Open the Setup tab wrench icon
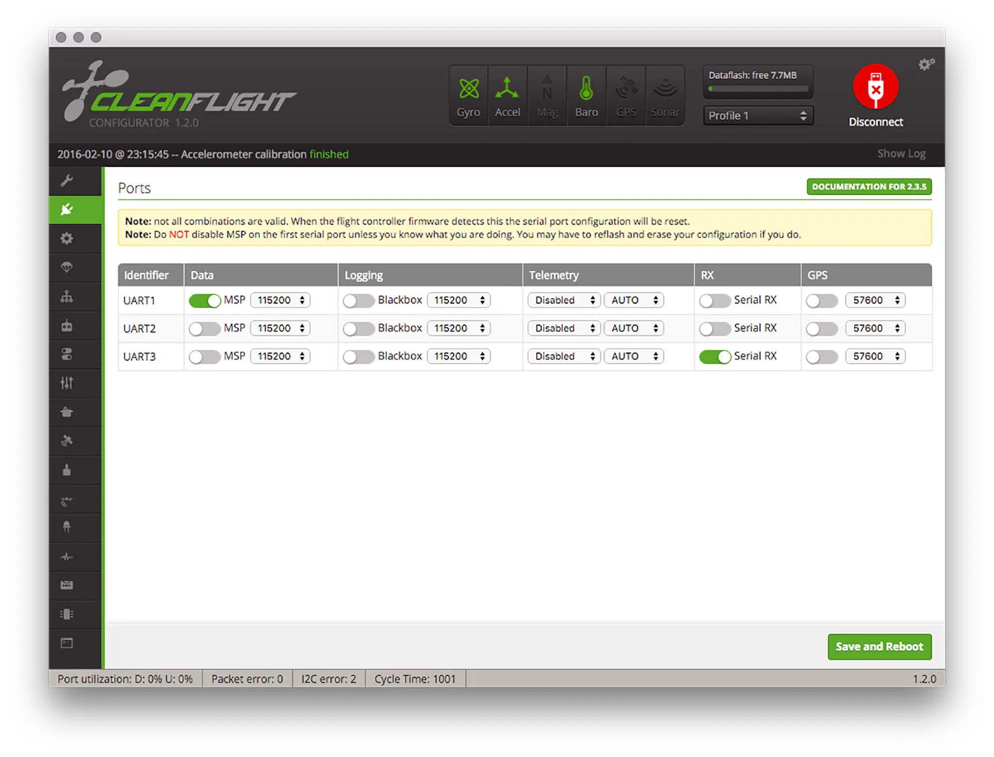 pyautogui.click(x=67, y=181)
